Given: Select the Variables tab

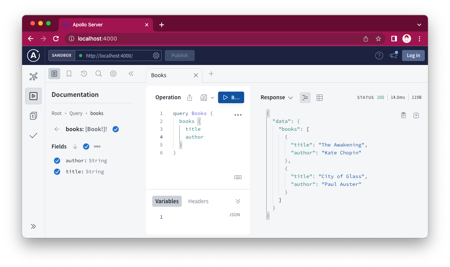Looking at the screenshot, I should pyautogui.click(x=167, y=201).
